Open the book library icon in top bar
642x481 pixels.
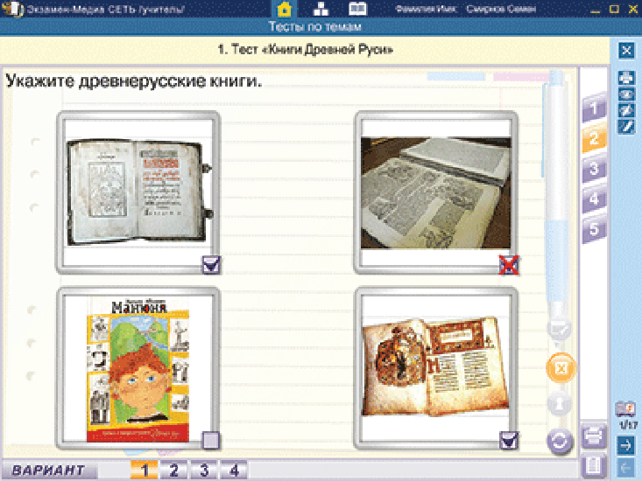(x=357, y=9)
